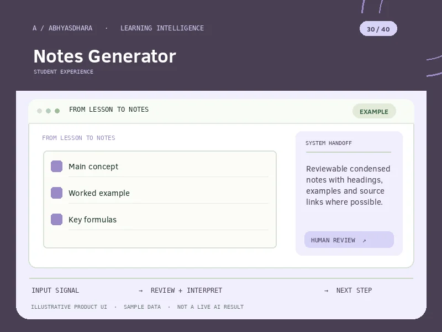Click the purple marker beside Main concept
This screenshot has height=332, width=442.
[56, 167]
